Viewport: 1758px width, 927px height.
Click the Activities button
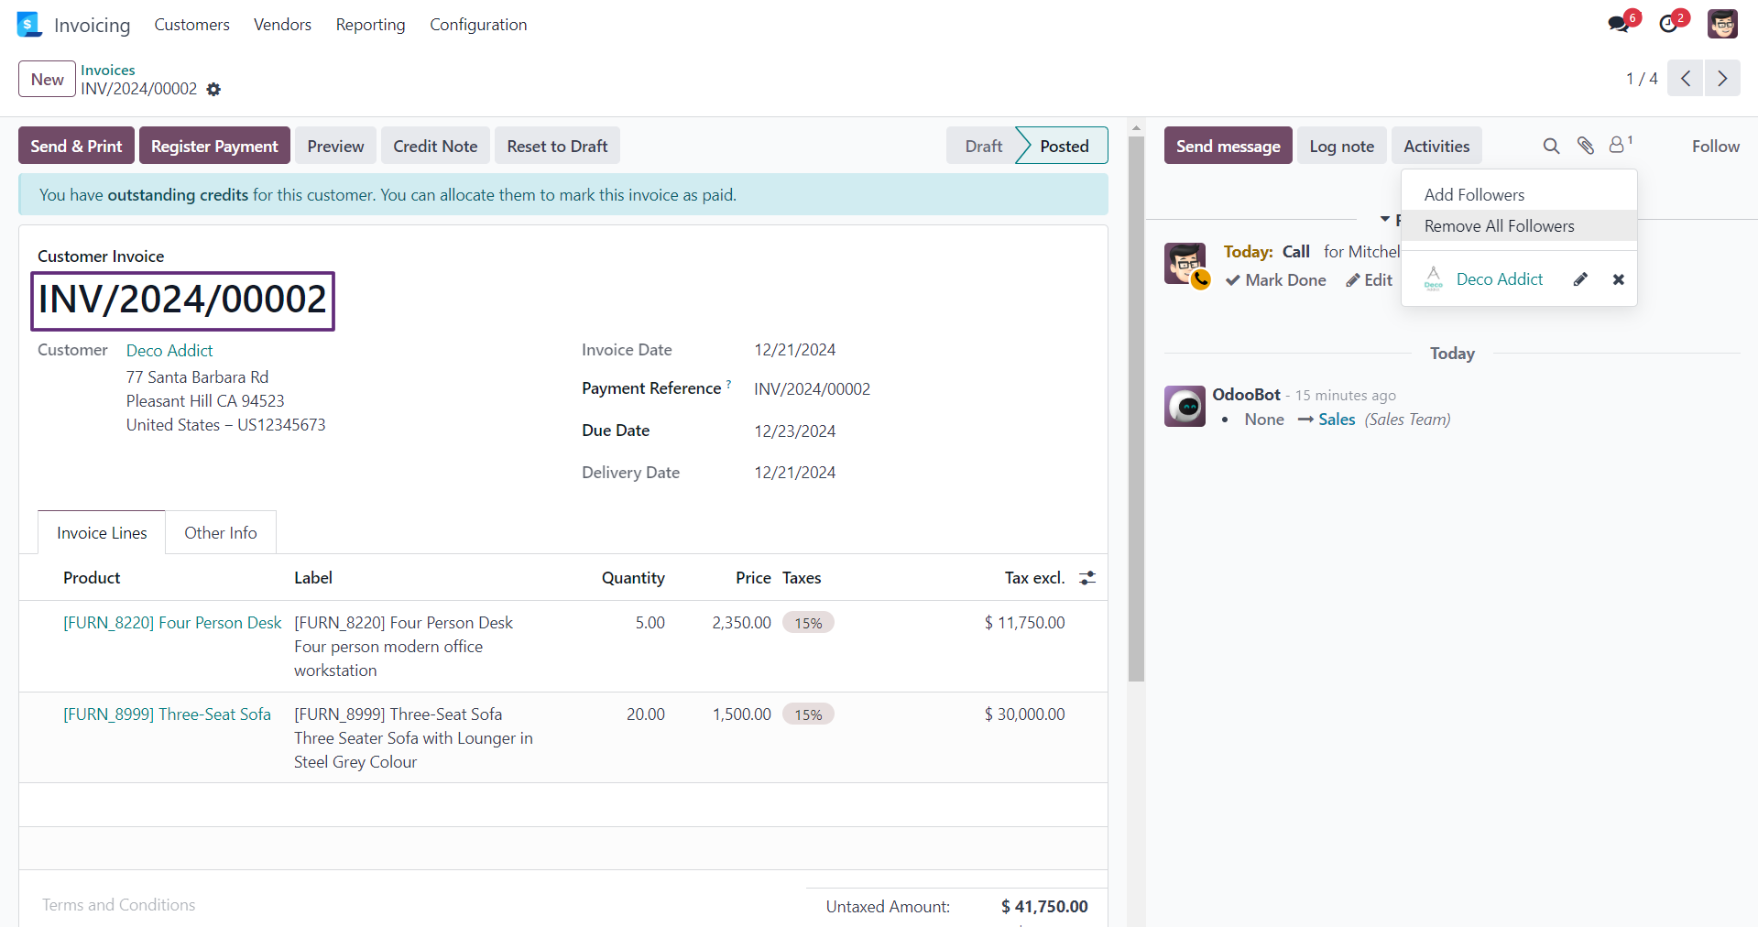1436,146
